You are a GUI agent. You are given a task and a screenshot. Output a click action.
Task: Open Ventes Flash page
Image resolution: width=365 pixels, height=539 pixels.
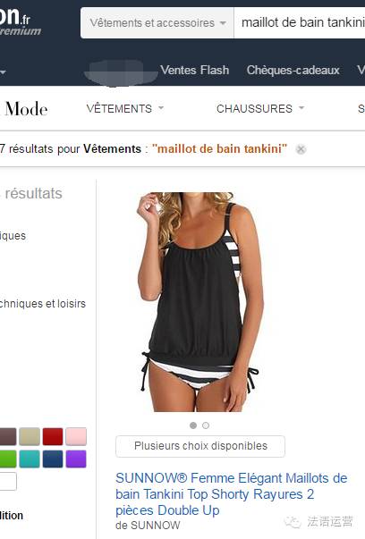(195, 70)
